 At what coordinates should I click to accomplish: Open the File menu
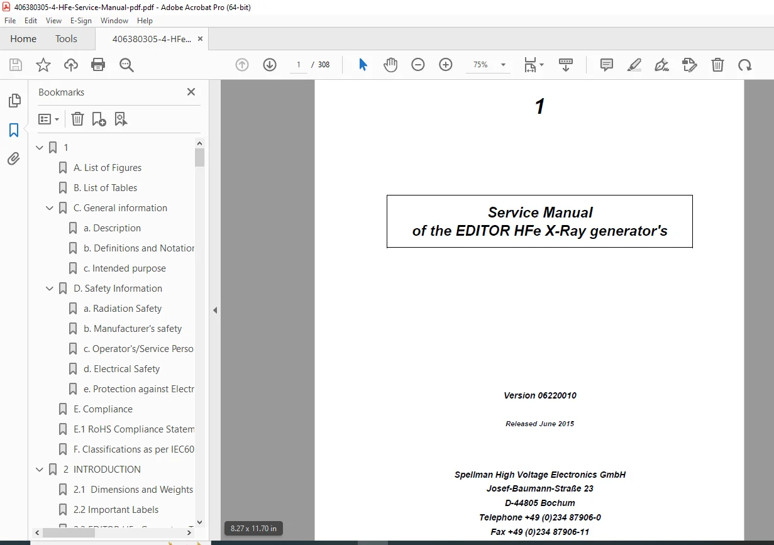pos(10,21)
